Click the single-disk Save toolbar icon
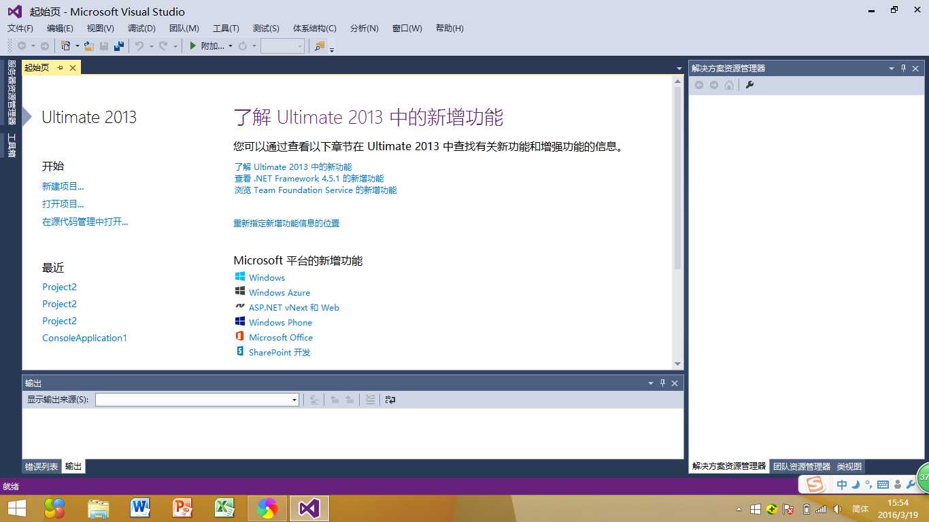 point(104,46)
